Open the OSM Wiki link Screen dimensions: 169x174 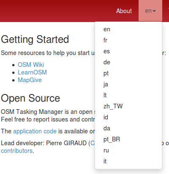coord(31,65)
